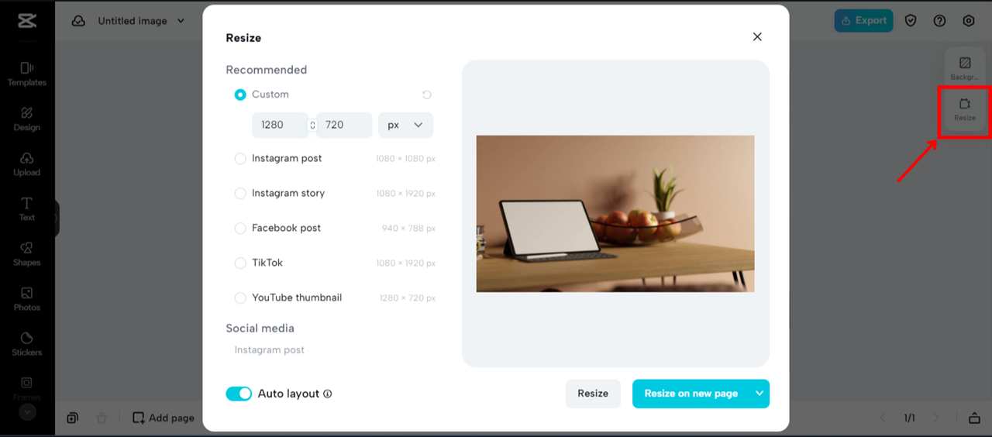Reset custom dimensions with the reset icon
The height and width of the screenshot is (437, 992).
pos(426,95)
